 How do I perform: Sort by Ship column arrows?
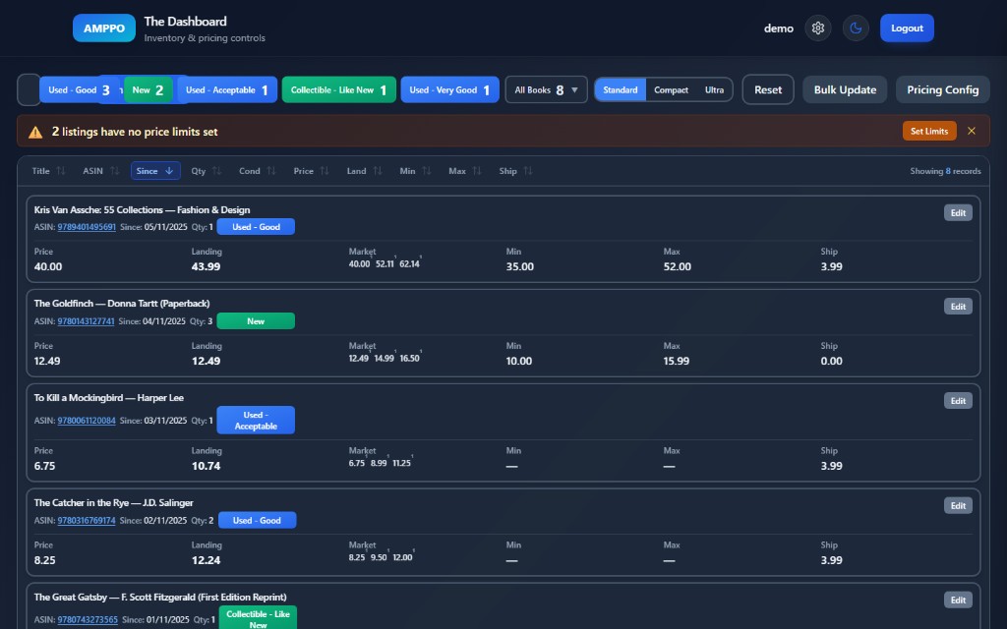pos(528,171)
